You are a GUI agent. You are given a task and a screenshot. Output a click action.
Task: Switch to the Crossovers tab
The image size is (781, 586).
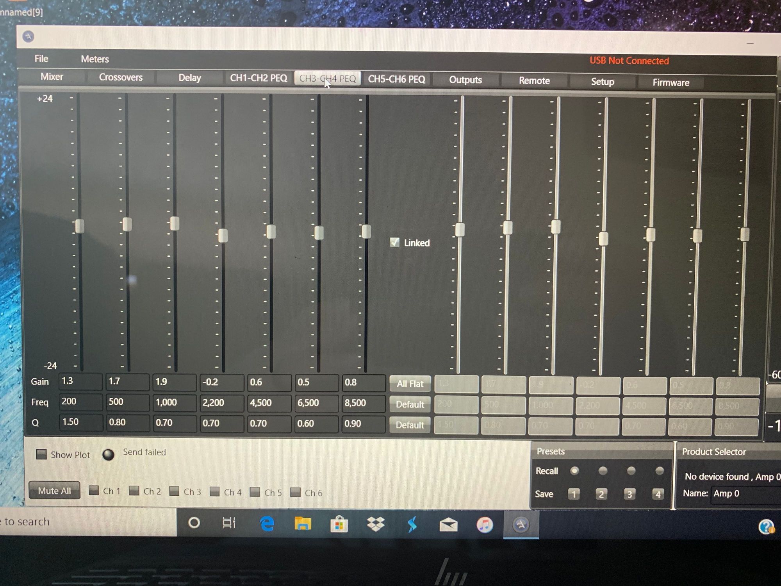121,77
